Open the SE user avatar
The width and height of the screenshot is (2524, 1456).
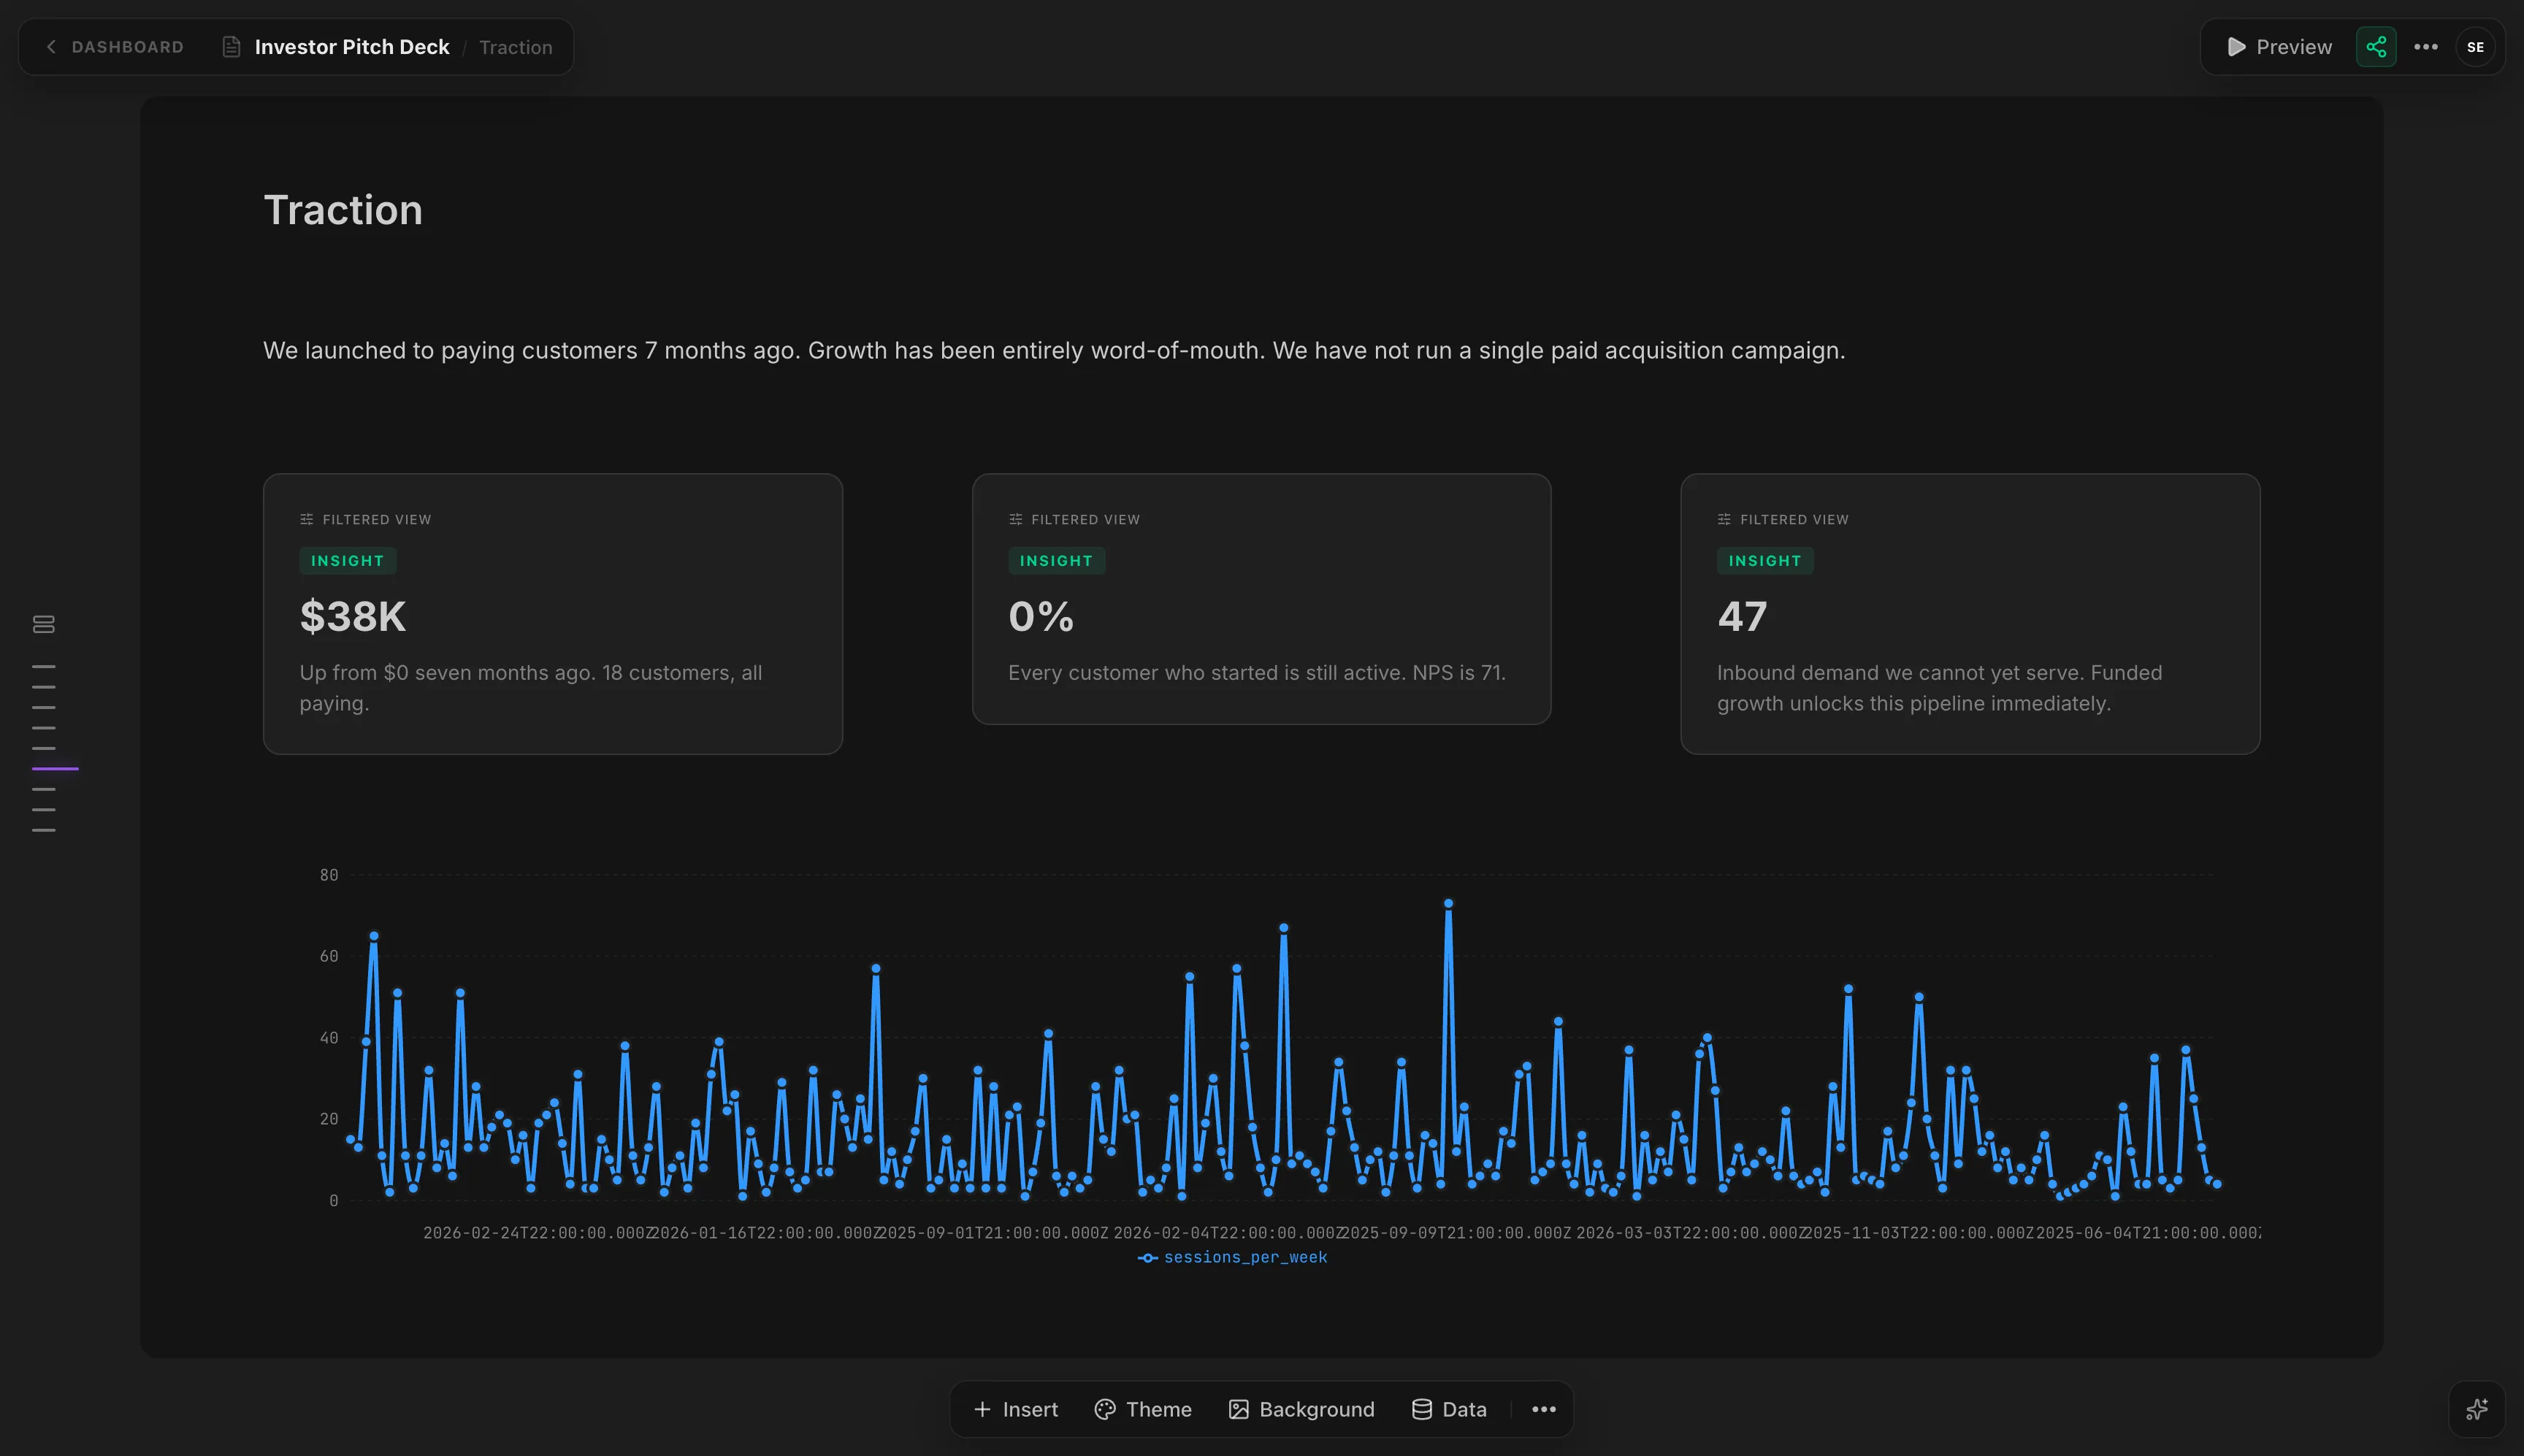tap(2475, 47)
